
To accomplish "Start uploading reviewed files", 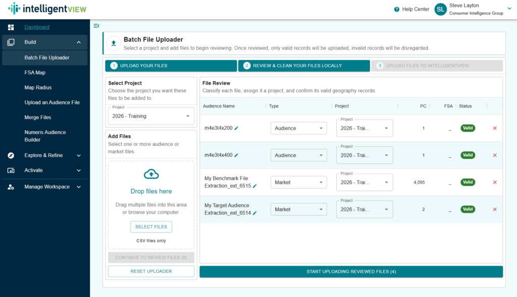I will point(351,272).
